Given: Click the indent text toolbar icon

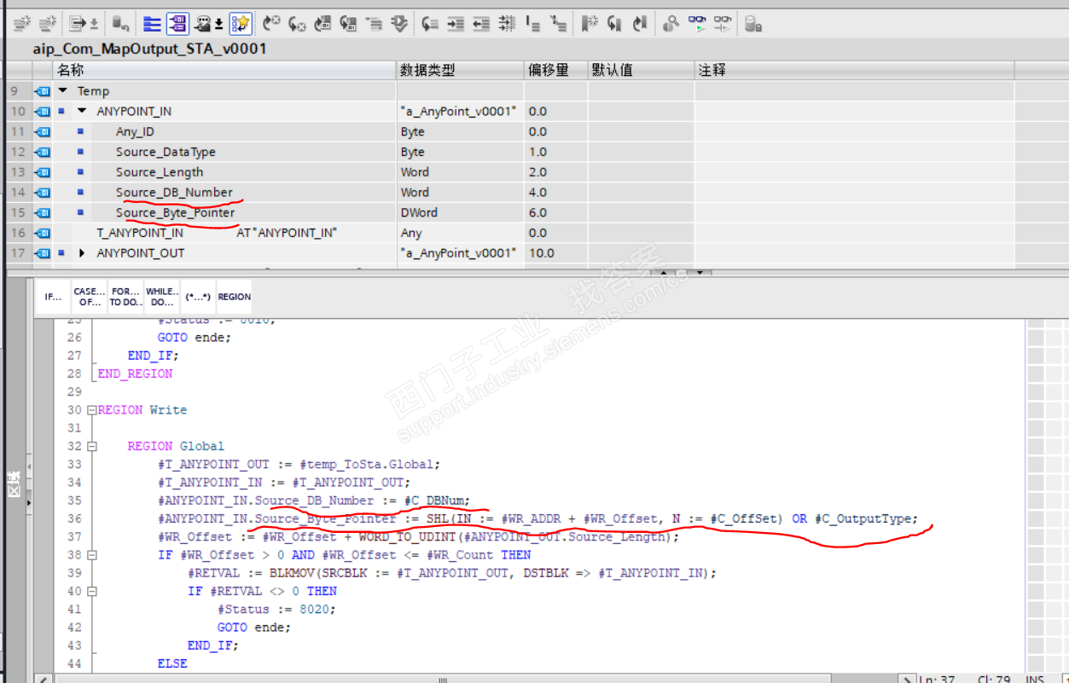Looking at the screenshot, I should (456, 23).
